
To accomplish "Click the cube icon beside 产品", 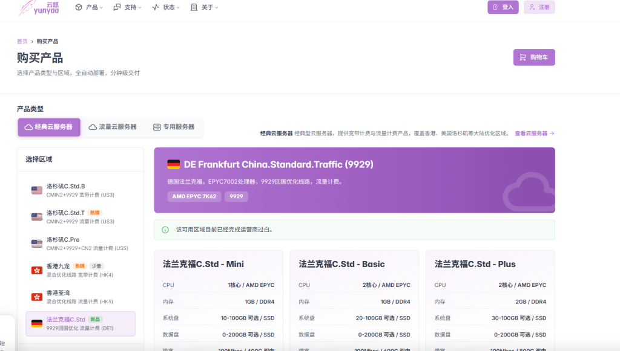I will [x=79, y=7].
